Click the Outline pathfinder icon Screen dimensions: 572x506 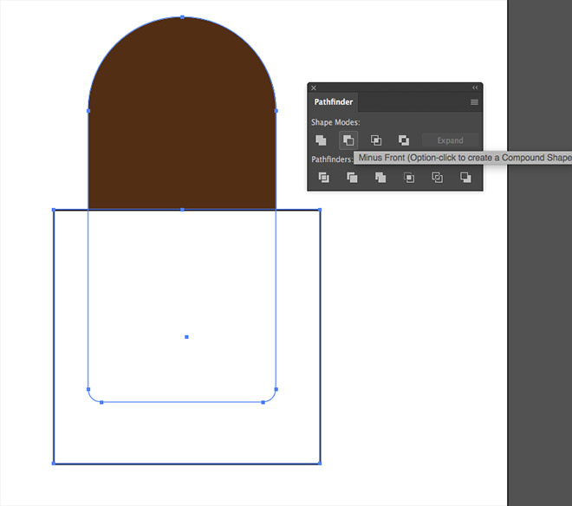tap(438, 178)
